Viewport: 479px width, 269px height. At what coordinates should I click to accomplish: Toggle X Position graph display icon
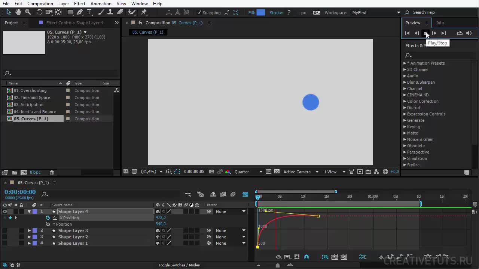(x=55, y=218)
